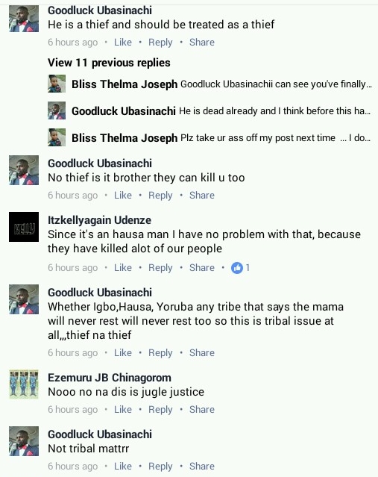Reply to Itzkellyagain Udenze's comment

(x=160, y=268)
